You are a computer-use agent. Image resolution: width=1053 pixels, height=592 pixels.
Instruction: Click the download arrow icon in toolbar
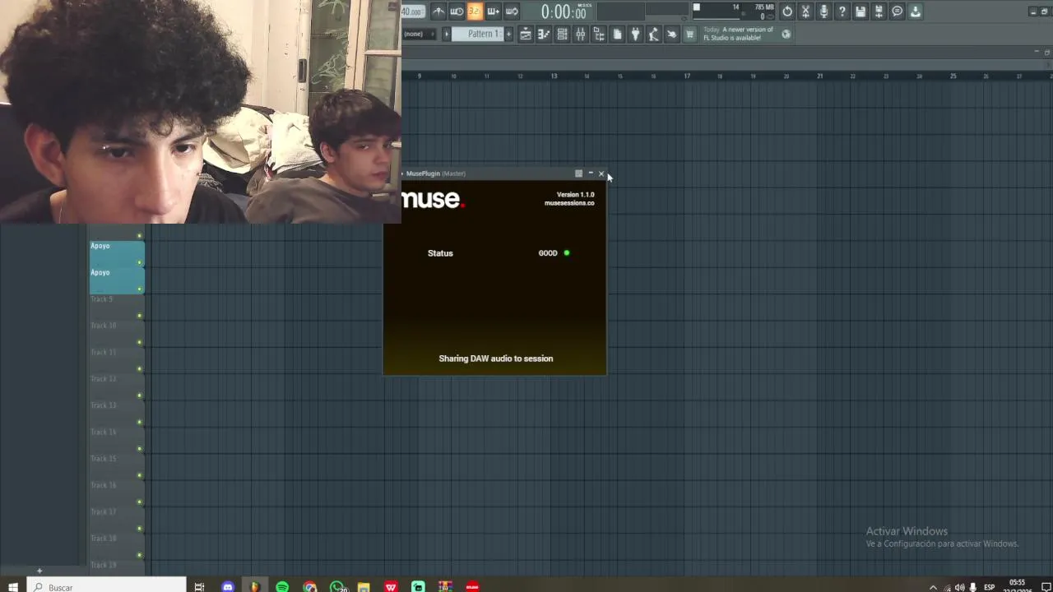916,12
